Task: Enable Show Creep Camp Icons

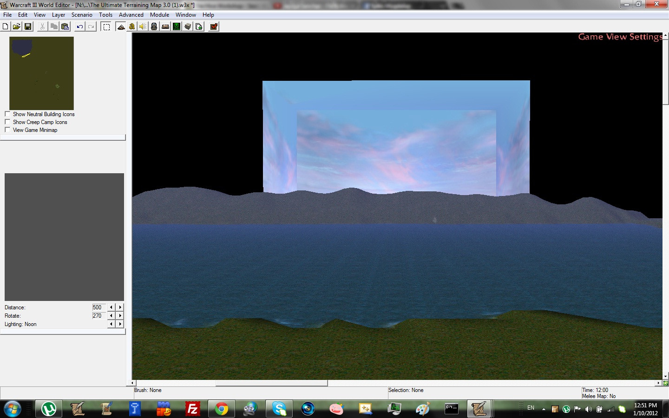Action: pyautogui.click(x=7, y=122)
